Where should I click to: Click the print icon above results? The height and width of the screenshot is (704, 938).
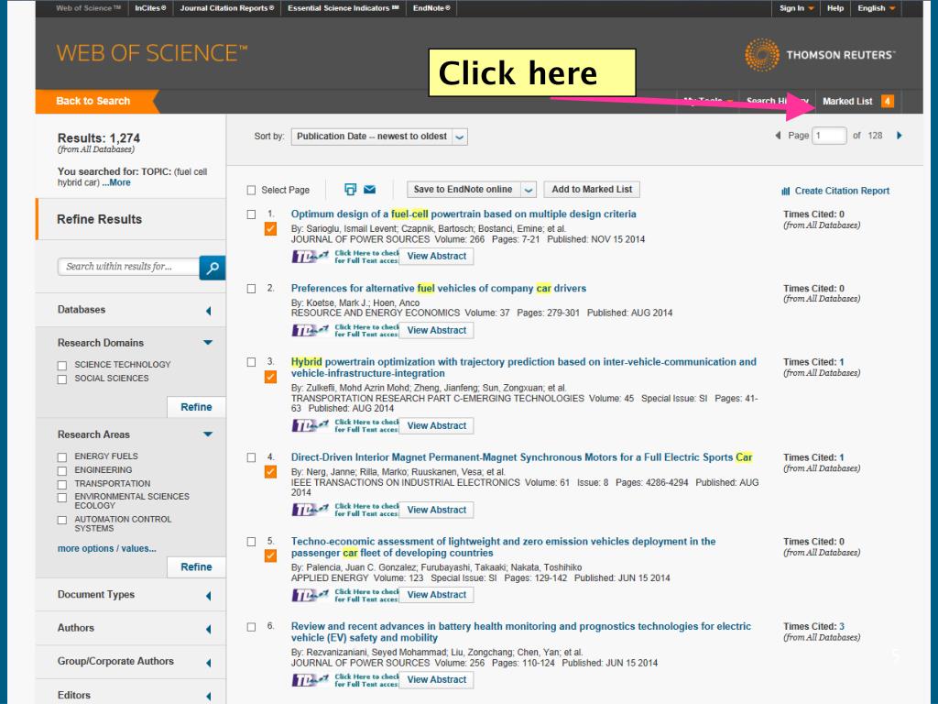pyautogui.click(x=351, y=189)
